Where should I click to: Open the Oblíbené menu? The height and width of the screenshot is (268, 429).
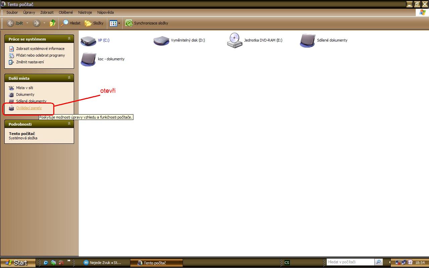pos(66,12)
